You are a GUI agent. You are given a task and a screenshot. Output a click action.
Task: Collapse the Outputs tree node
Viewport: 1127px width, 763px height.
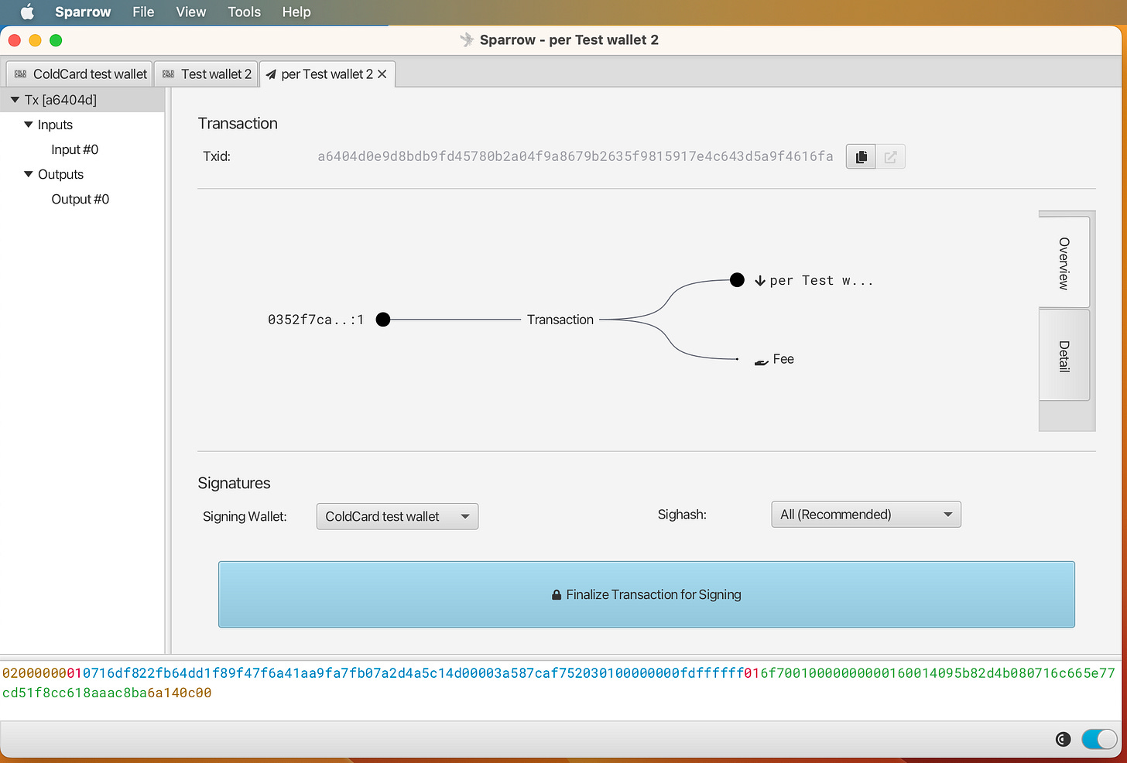click(29, 174)
